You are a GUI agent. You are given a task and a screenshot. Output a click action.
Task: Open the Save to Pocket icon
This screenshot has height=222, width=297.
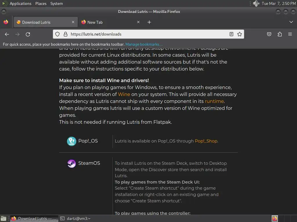269,34
